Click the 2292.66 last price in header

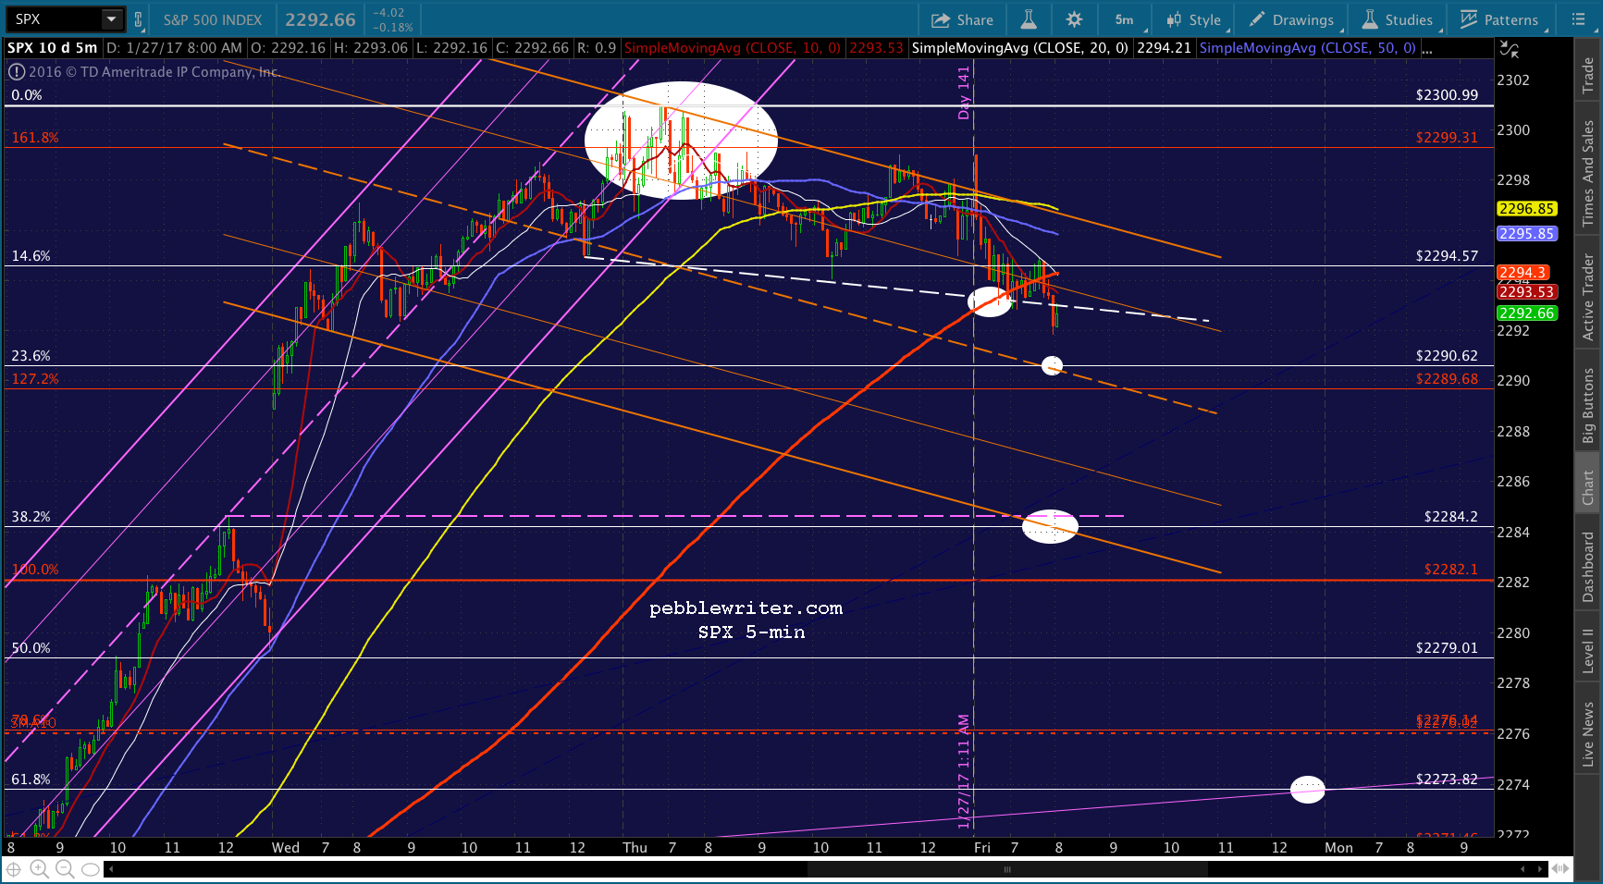coord(320,19)
